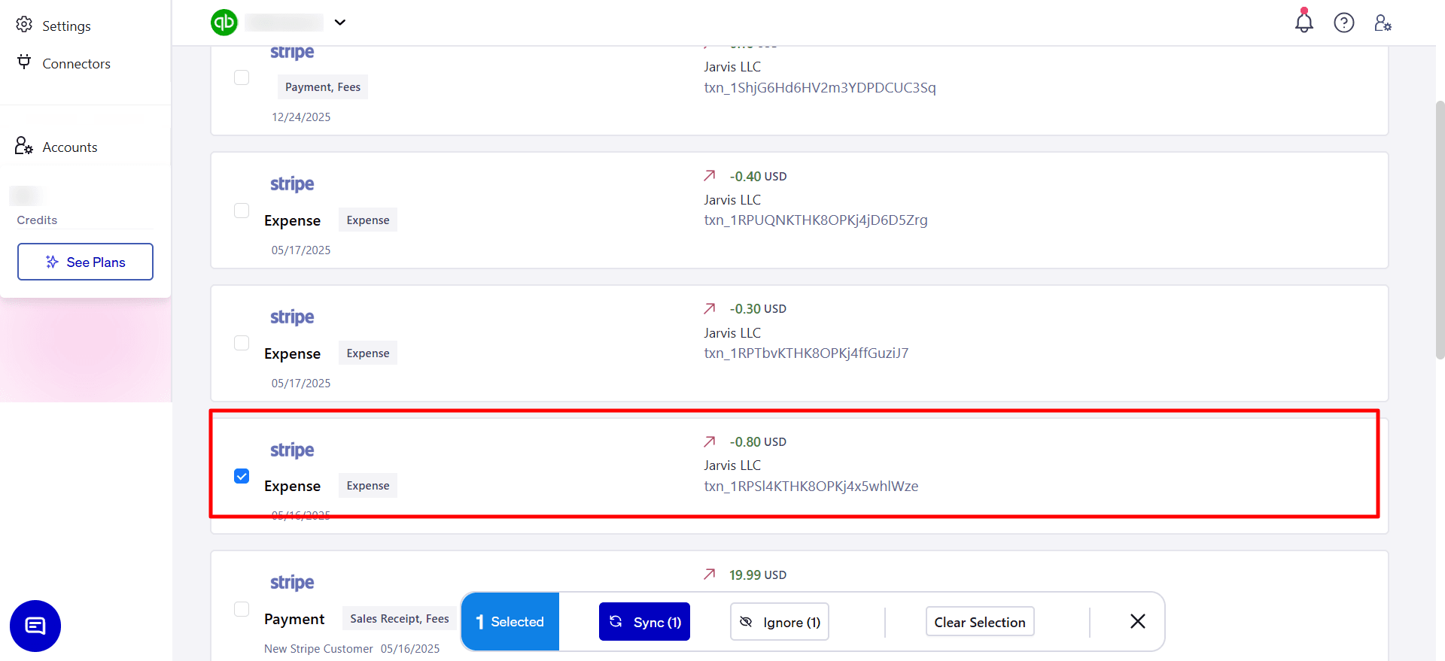Viewport: 1445px width, 661px height.
Task: Click the Accounts user-gear icon
Action: (24, 146)
